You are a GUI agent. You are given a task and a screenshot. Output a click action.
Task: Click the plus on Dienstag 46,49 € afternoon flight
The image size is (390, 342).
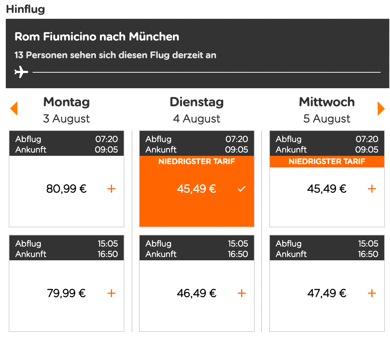241,293
